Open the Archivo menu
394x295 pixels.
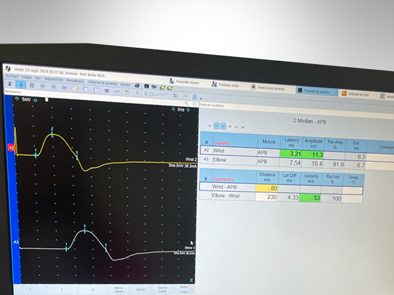click(12, 76)
